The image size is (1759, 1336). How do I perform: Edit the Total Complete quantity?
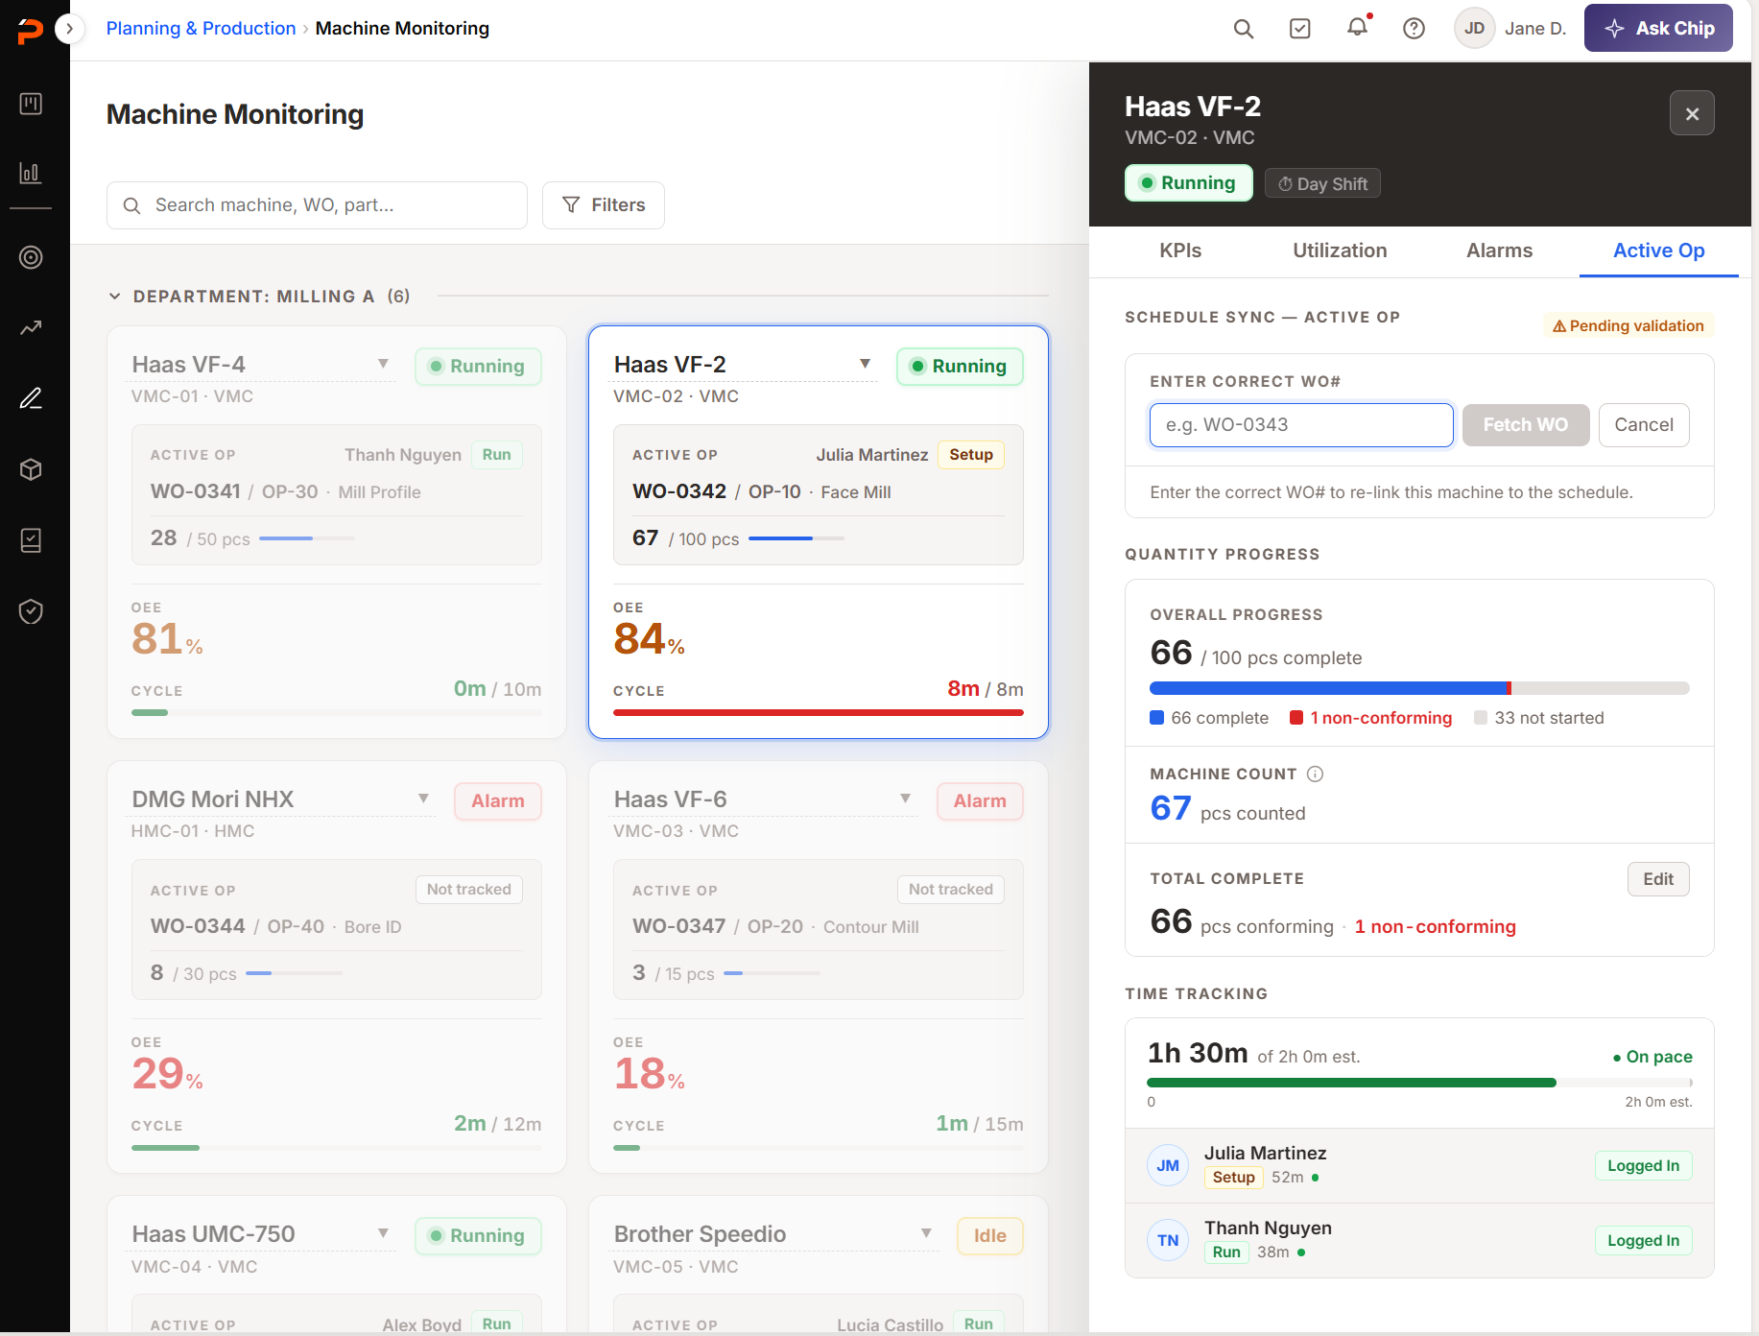click(x=1658, y=879)
